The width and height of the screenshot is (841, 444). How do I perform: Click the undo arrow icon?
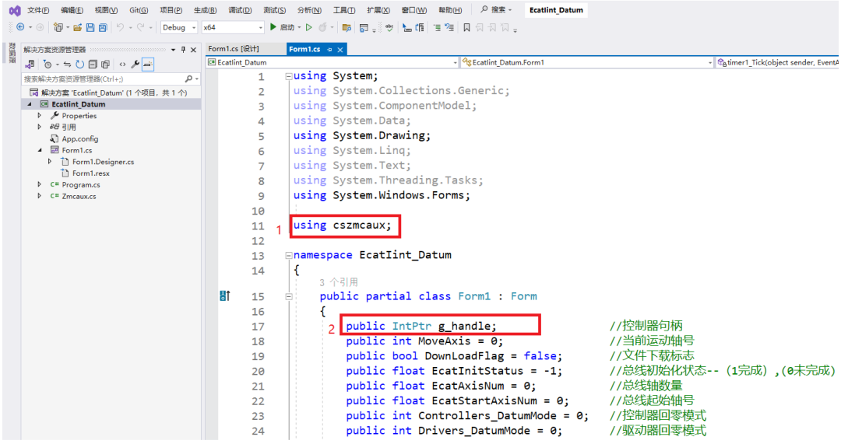(x=120, y=27)
